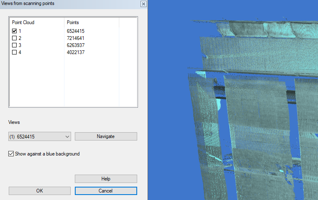Uncheck point cloud 1 checkbox
The height and width of the screenshot is (200, 318).
15,31
